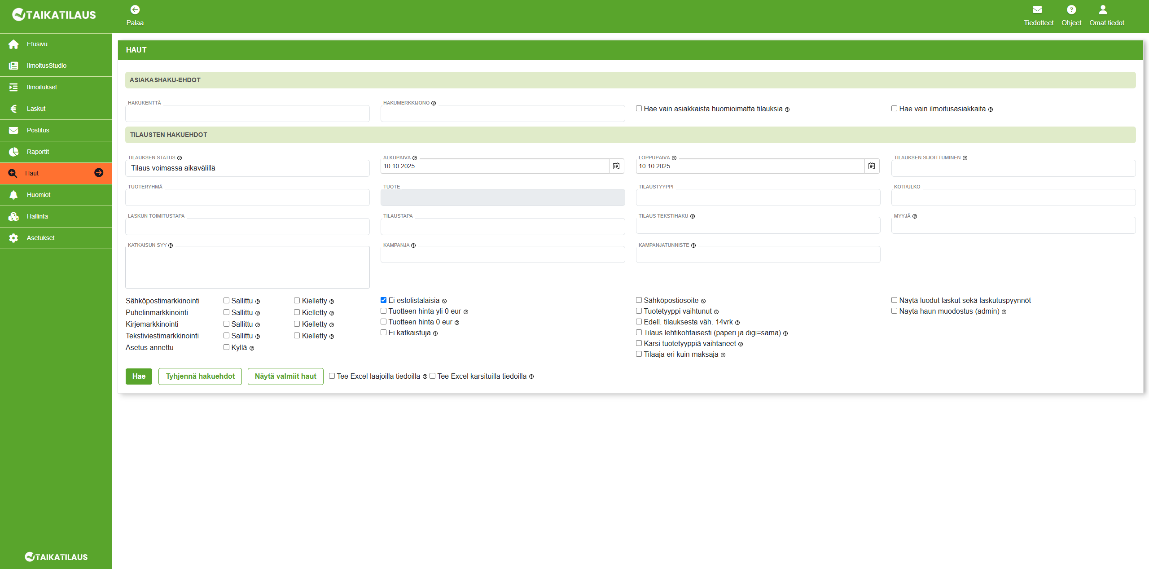
Task: Click the Näytä valmiit haut button
Action: point(285,376)
